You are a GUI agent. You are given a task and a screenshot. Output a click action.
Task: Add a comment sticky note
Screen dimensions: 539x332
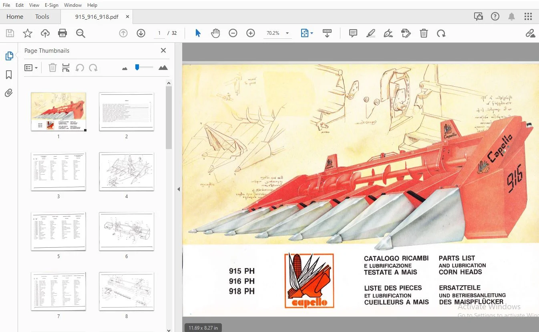[353, 33]
